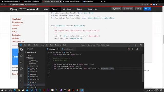Open the Community dropdown
Image resolution: width=164 pixels, height=92 pixels.
coord(93,9)
